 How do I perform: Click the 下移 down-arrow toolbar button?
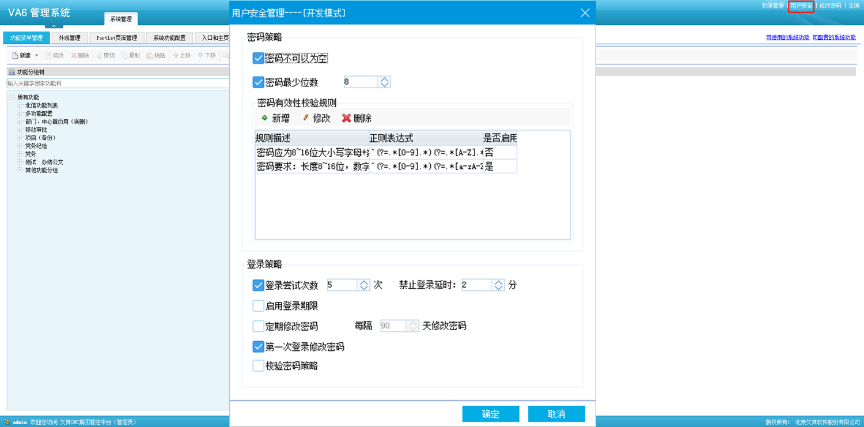tap(206, 55)
